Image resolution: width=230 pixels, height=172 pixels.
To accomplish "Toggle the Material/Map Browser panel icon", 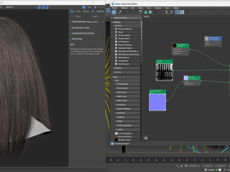I will [177, 12].
